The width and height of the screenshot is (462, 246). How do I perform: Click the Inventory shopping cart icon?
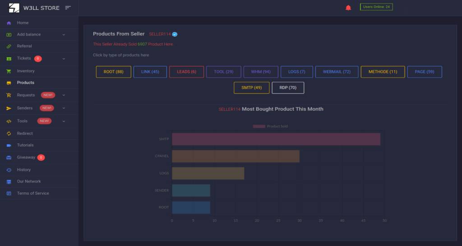(9, 71)
